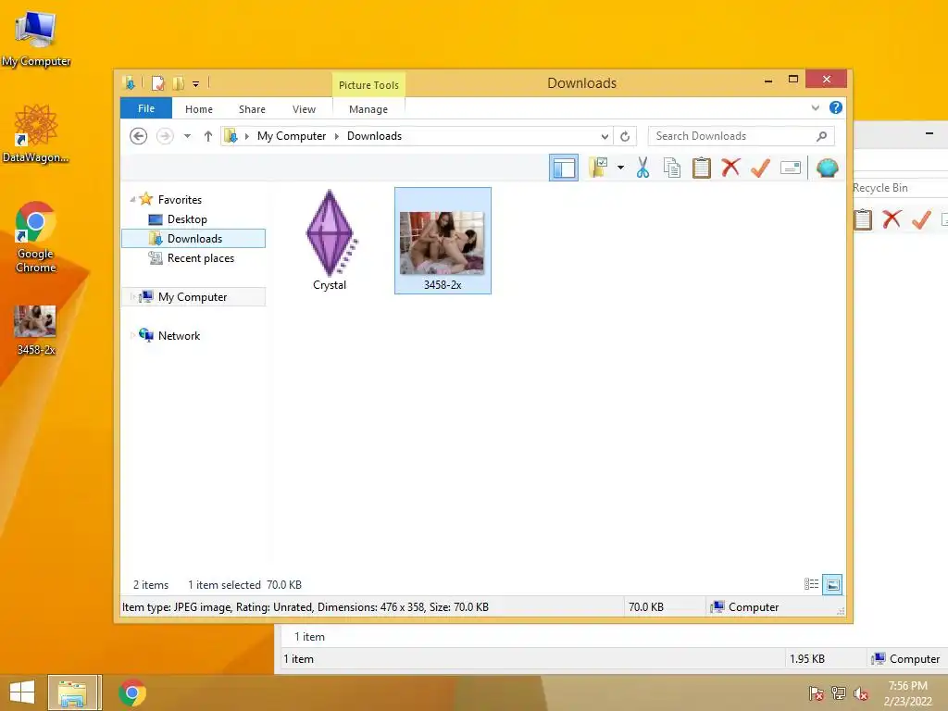Open the File tab

(146, 108)
